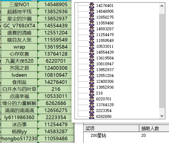Click the avatar icon beside 12400306 in list

point(92,81)
